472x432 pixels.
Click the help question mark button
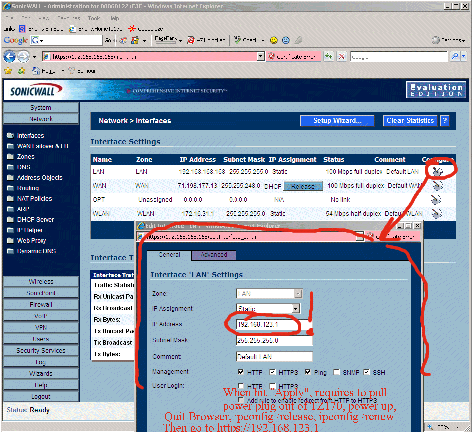click(x=444, y=121)
